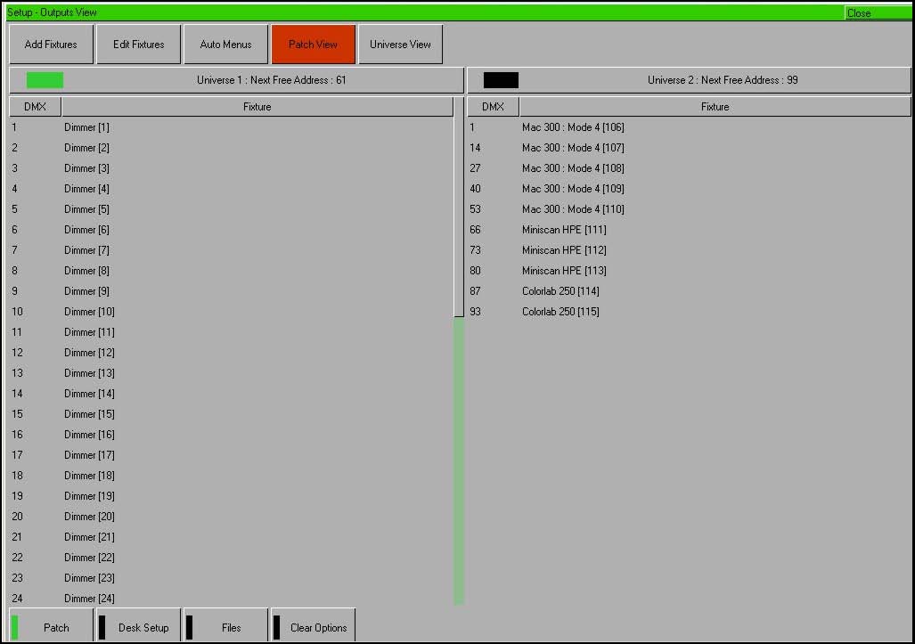Select Mac 300 : Mode 4 [106]
The height and width of the screenshot is (644, 915).
click(x=573, y=127)
